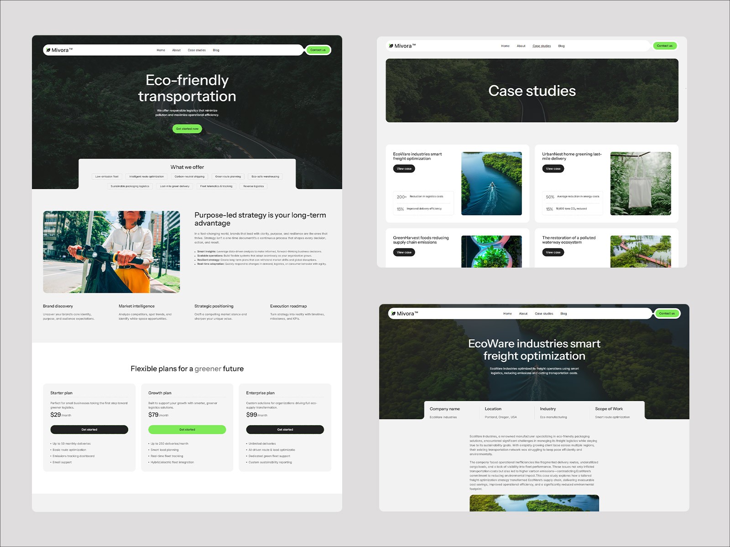The height and width of the screenshot is (547, 730).
Task: Select the Reverse logistics chip
Action: point(254,186)
